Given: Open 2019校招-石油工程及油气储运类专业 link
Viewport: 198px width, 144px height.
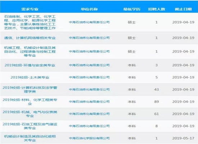Looking at the screenshot, I should (30, 126).
